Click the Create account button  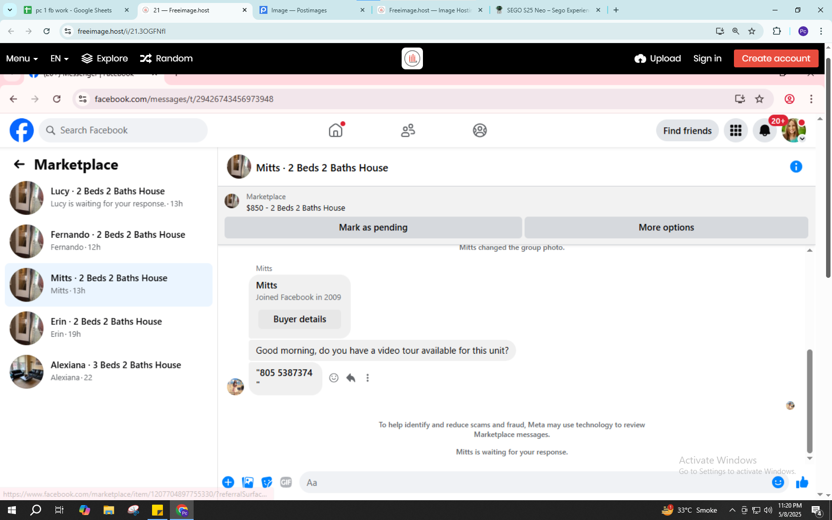[x=776, y=58]
